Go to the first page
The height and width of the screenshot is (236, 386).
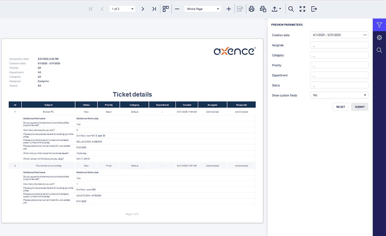click(x=91, y=9)
